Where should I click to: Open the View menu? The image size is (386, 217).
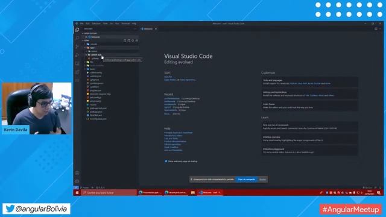[106, 24]
